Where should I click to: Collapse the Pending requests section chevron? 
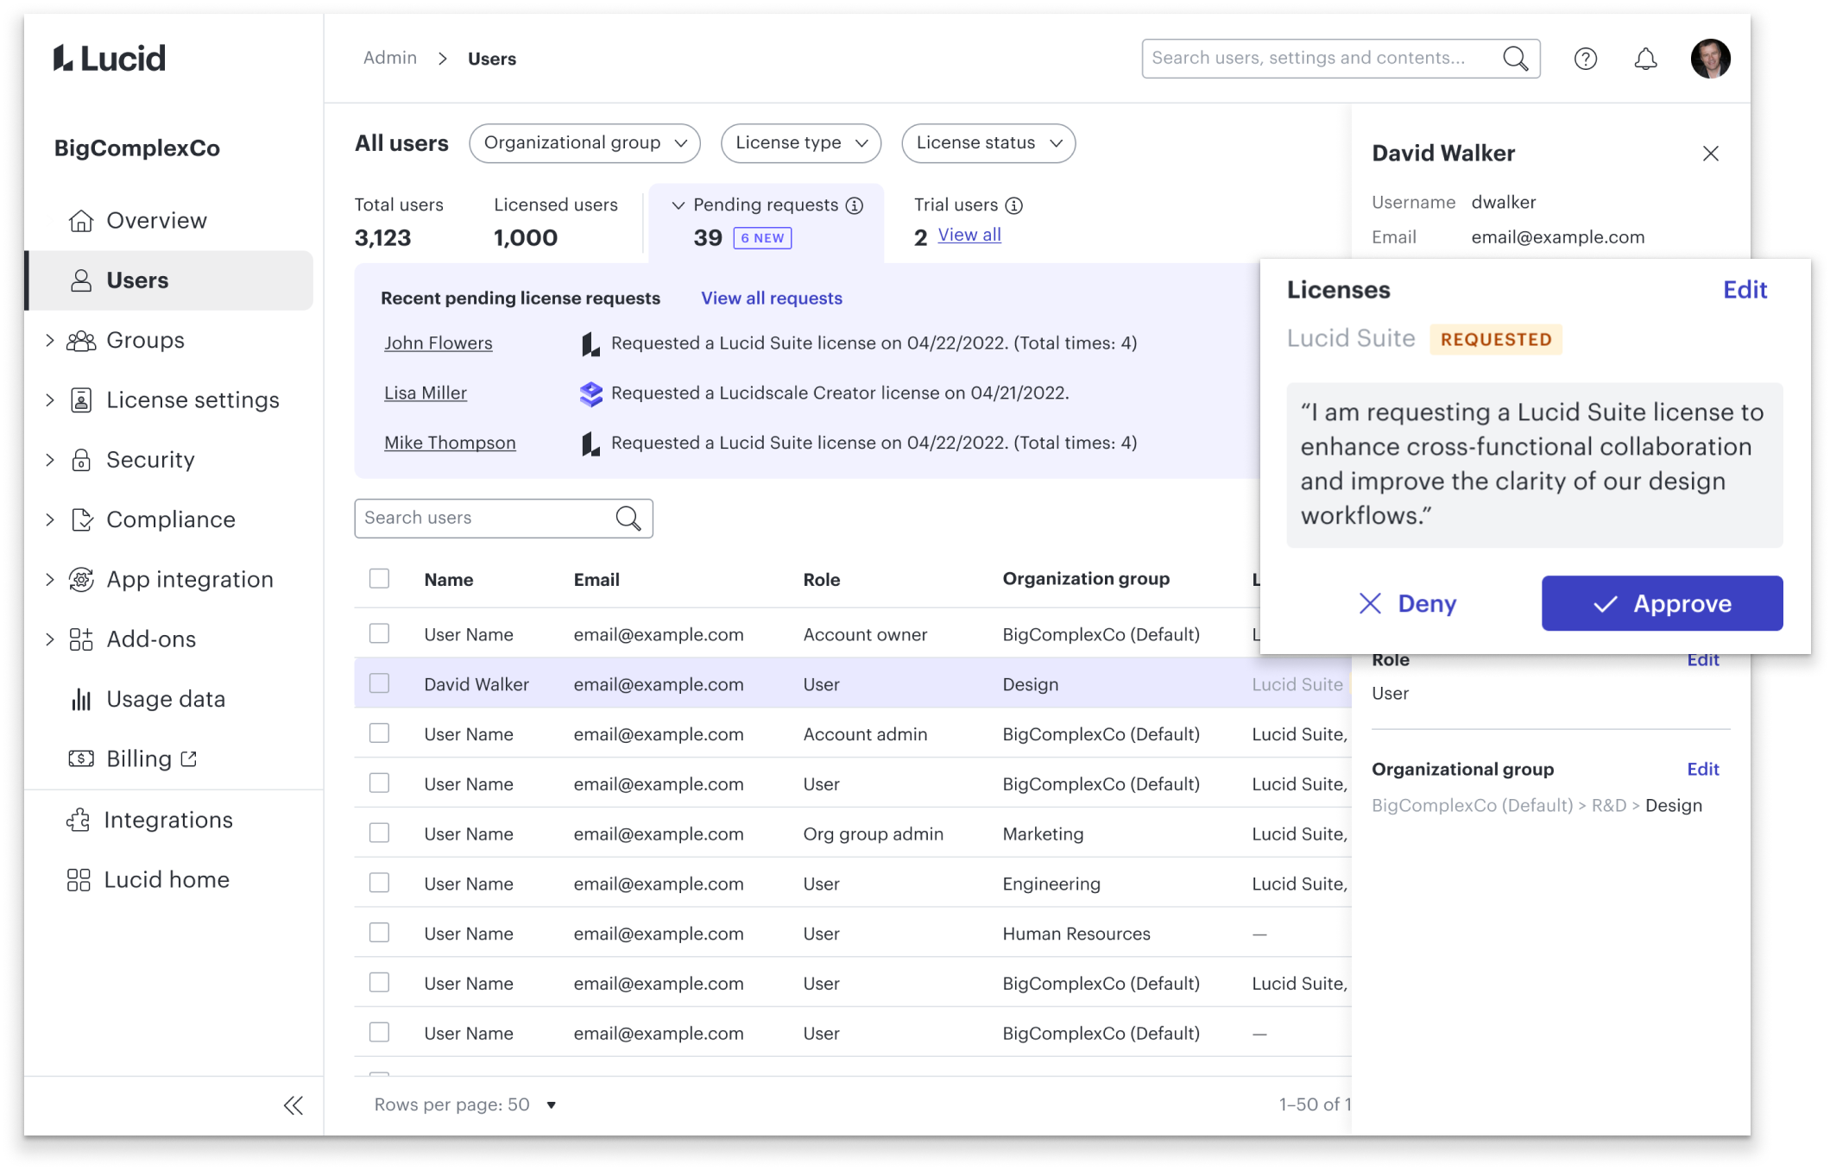click(x=678, y=205)
